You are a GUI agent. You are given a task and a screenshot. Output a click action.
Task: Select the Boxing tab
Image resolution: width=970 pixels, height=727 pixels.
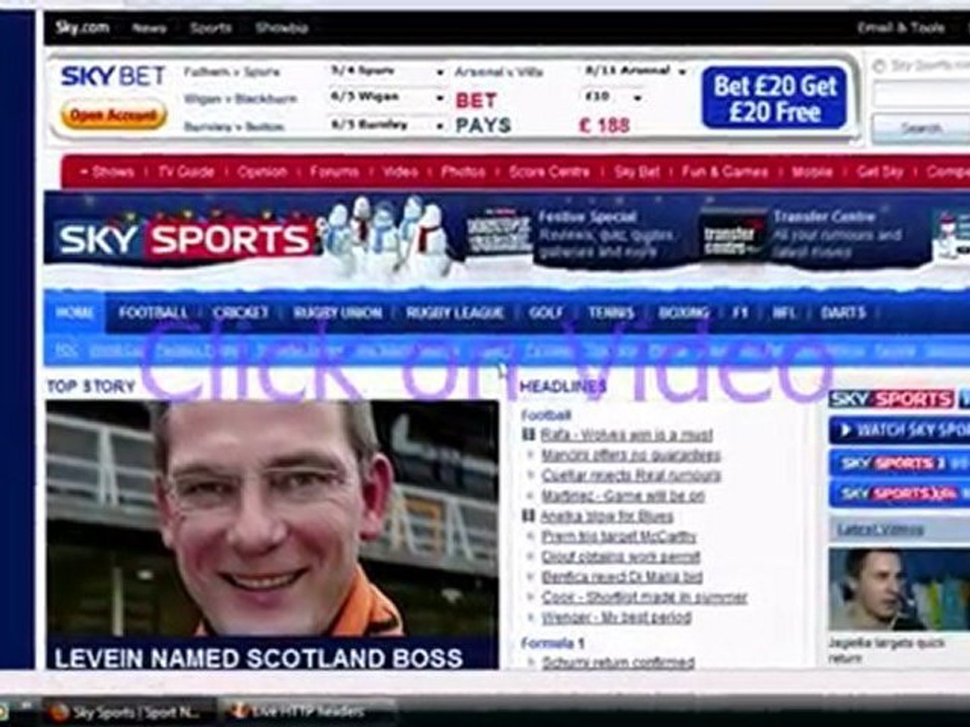click(x=683, y=313)
